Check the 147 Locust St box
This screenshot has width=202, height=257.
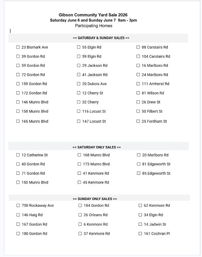[79, 121]
